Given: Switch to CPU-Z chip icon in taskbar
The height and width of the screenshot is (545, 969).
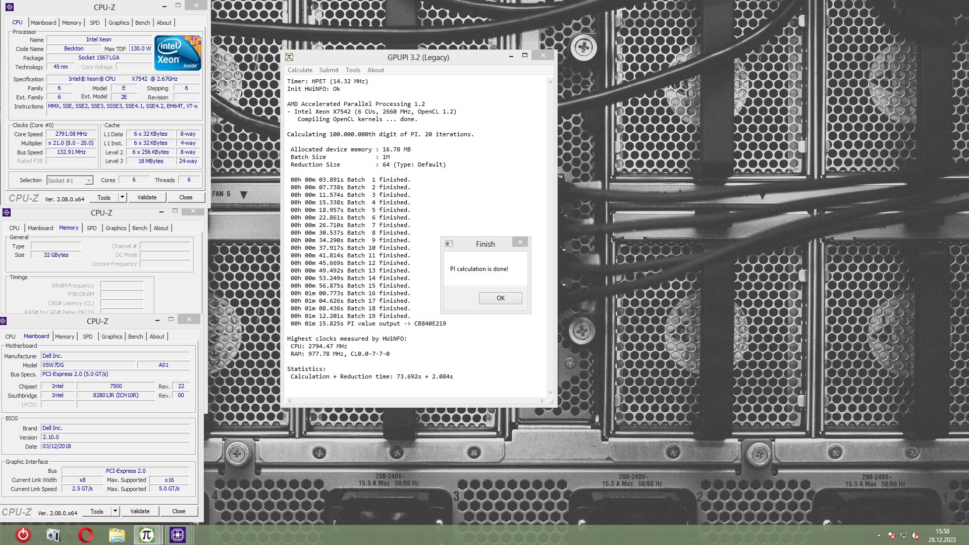Looking at the screenshot, I should point(177,535).
